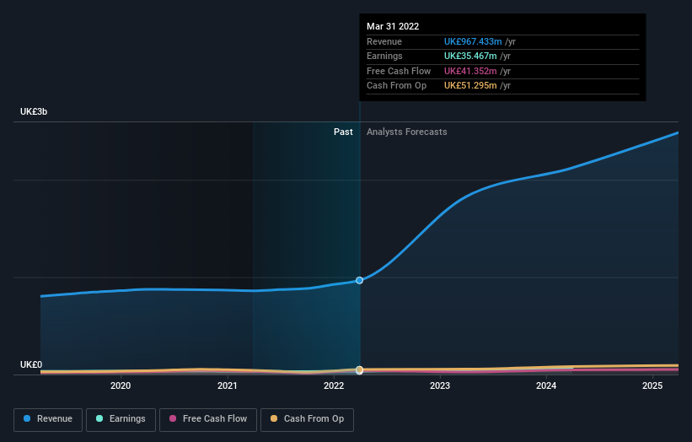Image resolution: width=692 pixels, height=442 pixels.
Task: Click the Earnings row label in the tooltip
Action: click(384, 56)
